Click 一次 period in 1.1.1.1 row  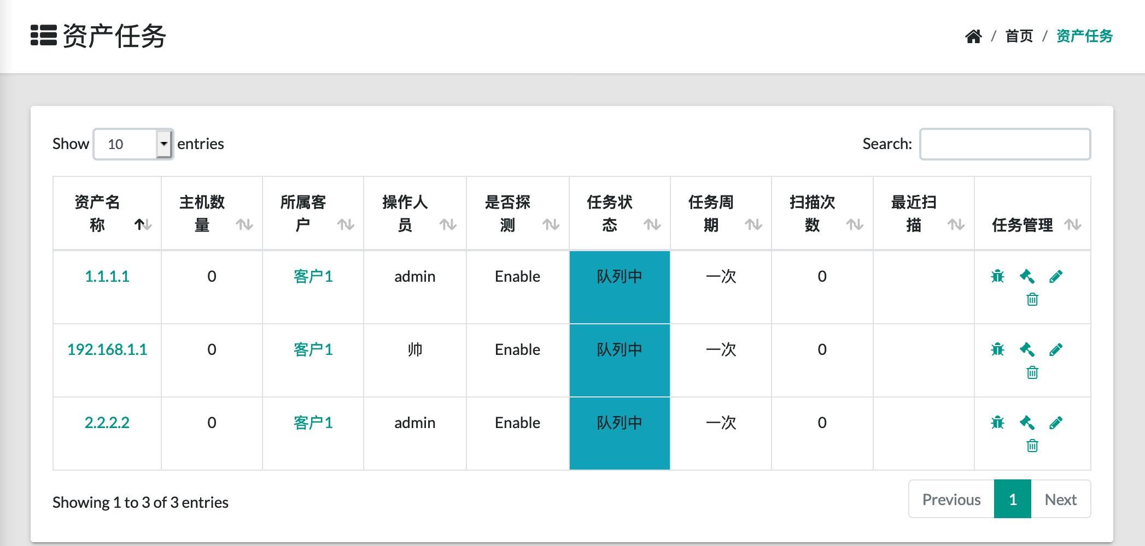click(721, 276)
